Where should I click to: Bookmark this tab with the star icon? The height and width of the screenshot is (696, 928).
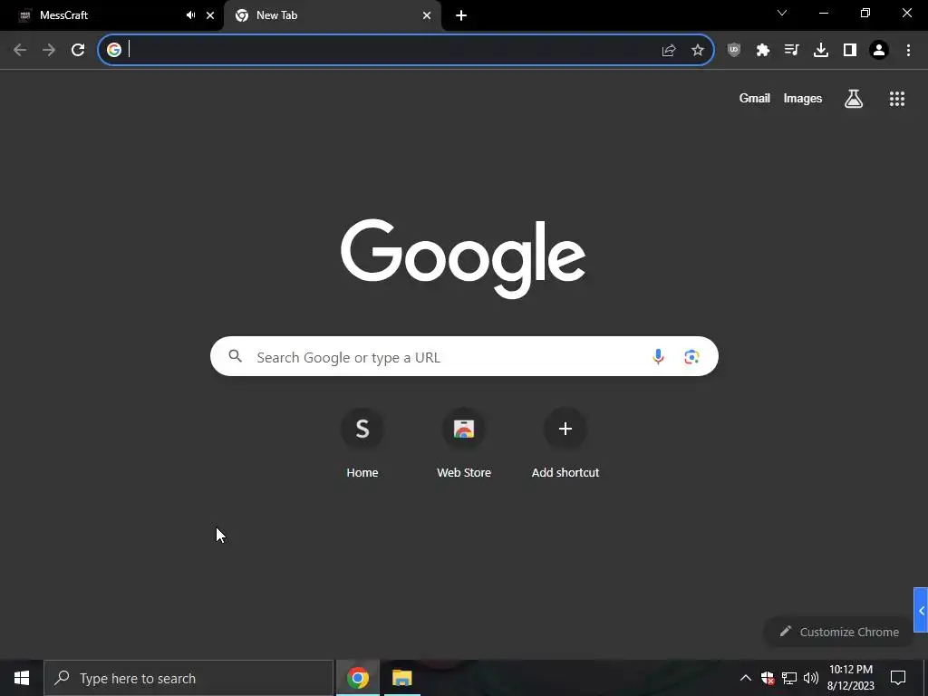[698, 50]
